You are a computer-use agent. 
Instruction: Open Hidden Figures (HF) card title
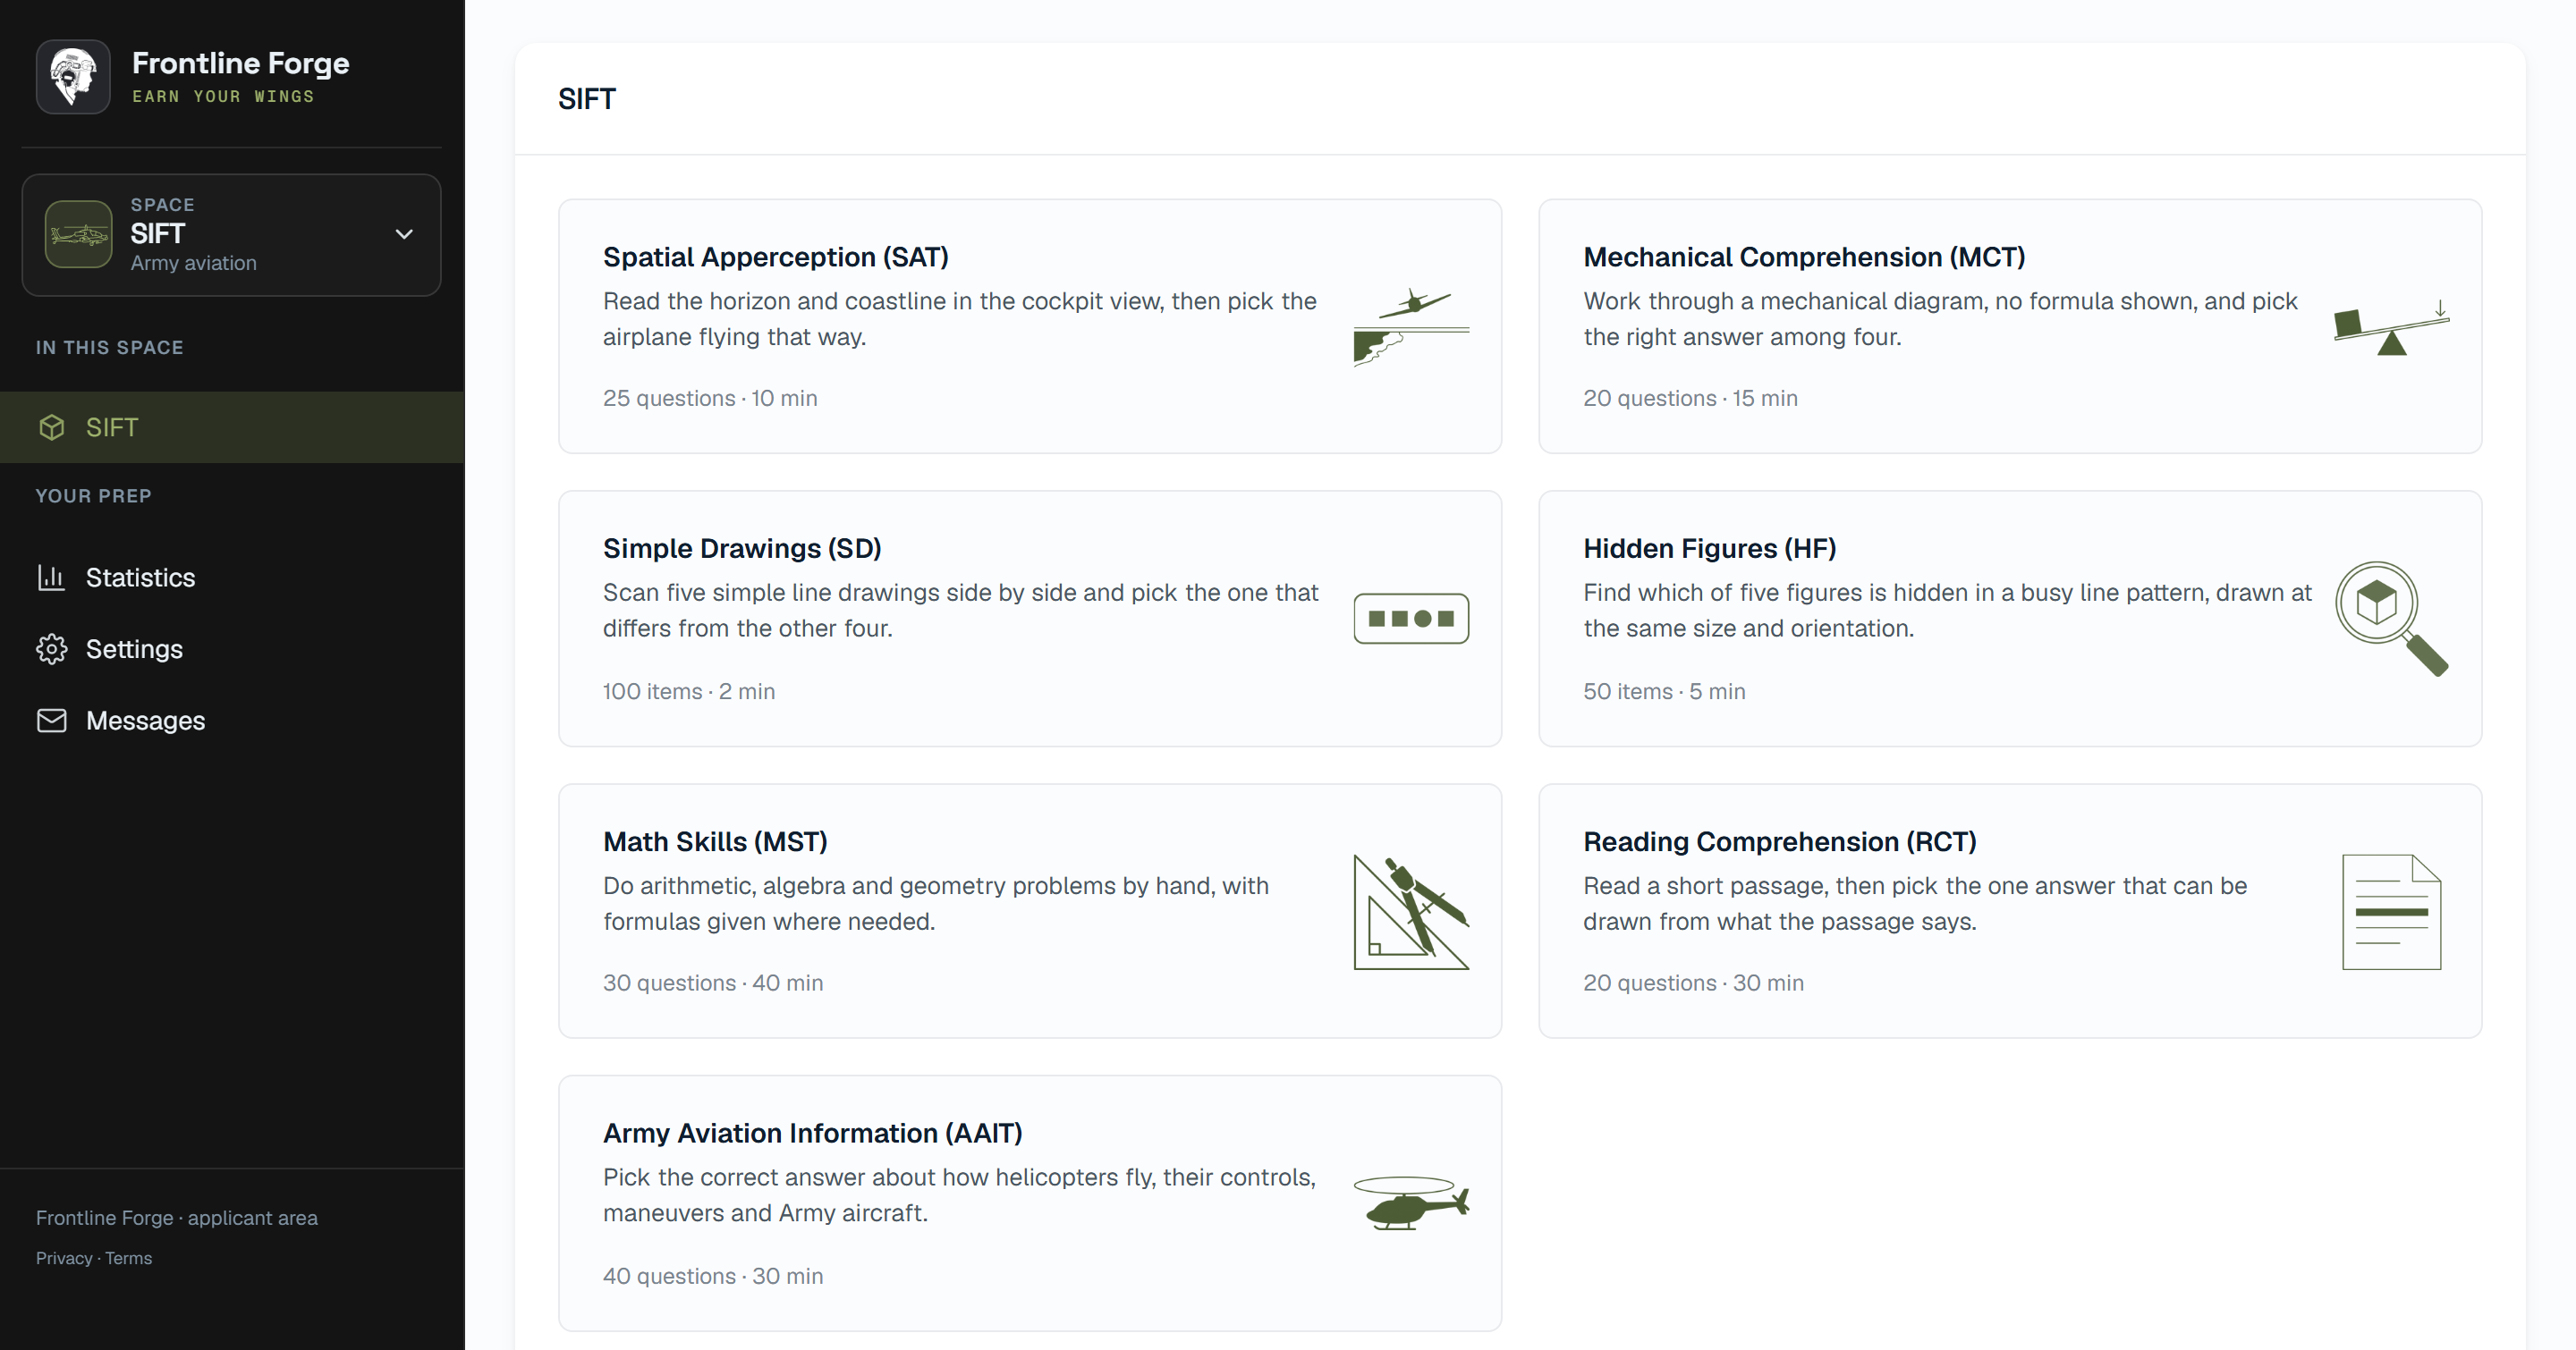(1709, 549)
